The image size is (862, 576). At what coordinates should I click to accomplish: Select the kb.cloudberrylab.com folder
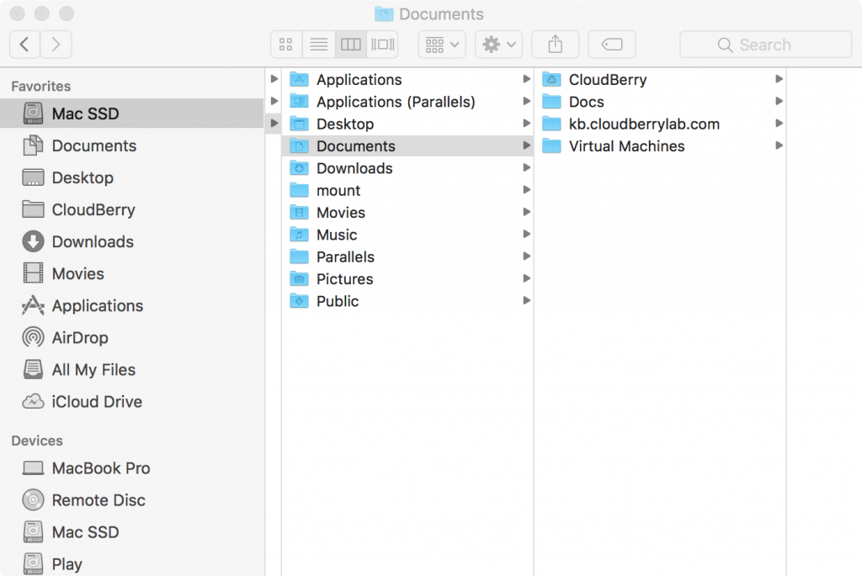point(644,124)
